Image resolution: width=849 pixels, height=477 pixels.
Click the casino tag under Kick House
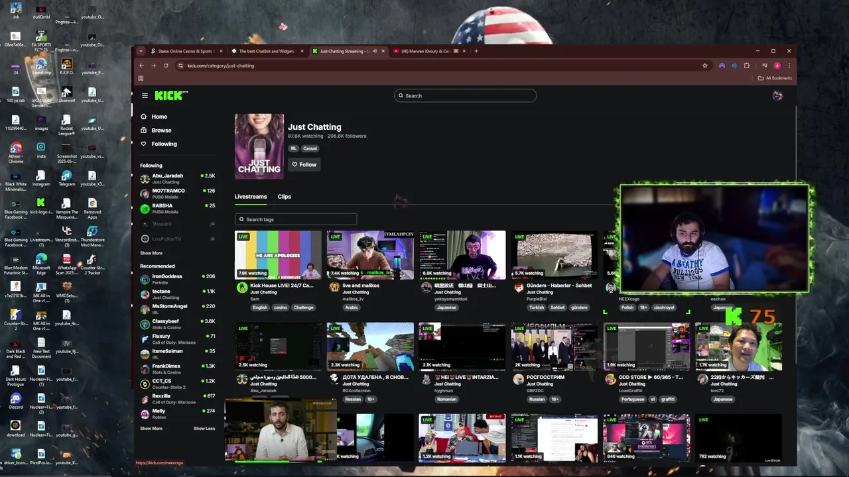pos(281,307)
